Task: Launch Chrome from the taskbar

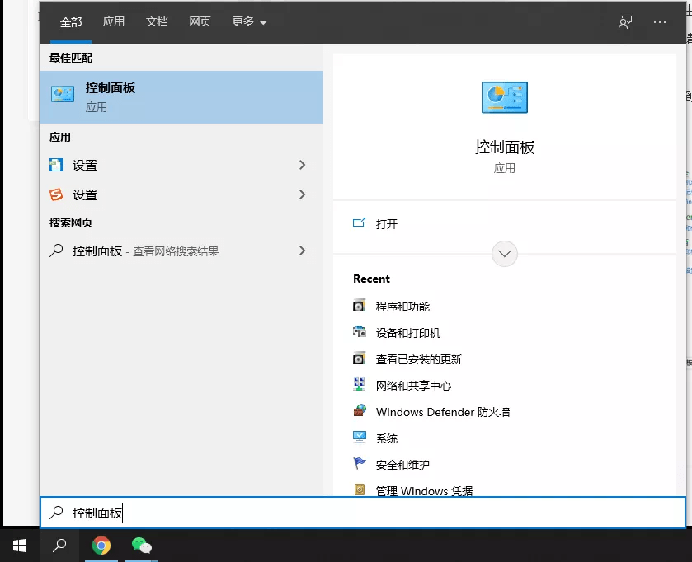Action: (x=101, y=546)
